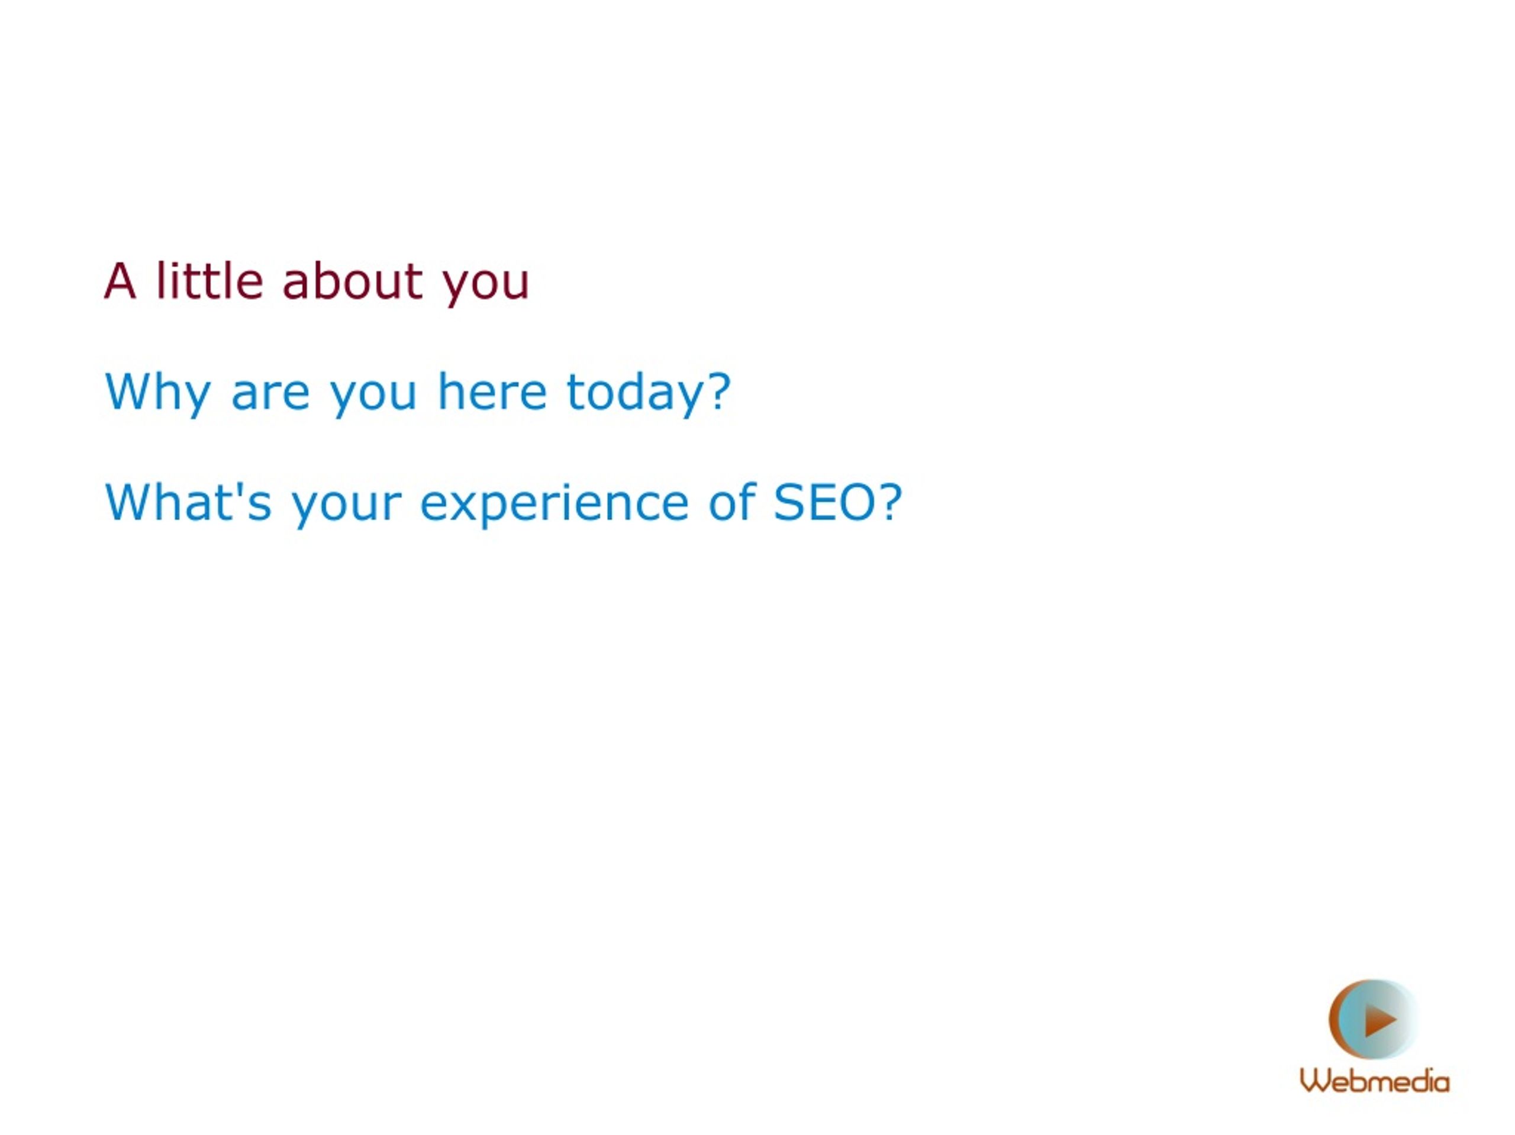
Task: Click the word "your" in the third line
Action: pyautogui.click(x=347, y=507)
